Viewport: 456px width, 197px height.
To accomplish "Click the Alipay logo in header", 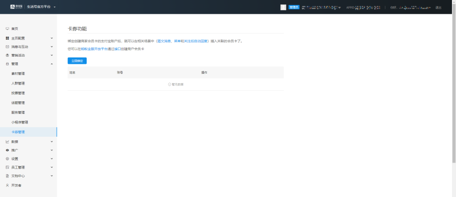I will pyautogui.click(x=17, y=7).
